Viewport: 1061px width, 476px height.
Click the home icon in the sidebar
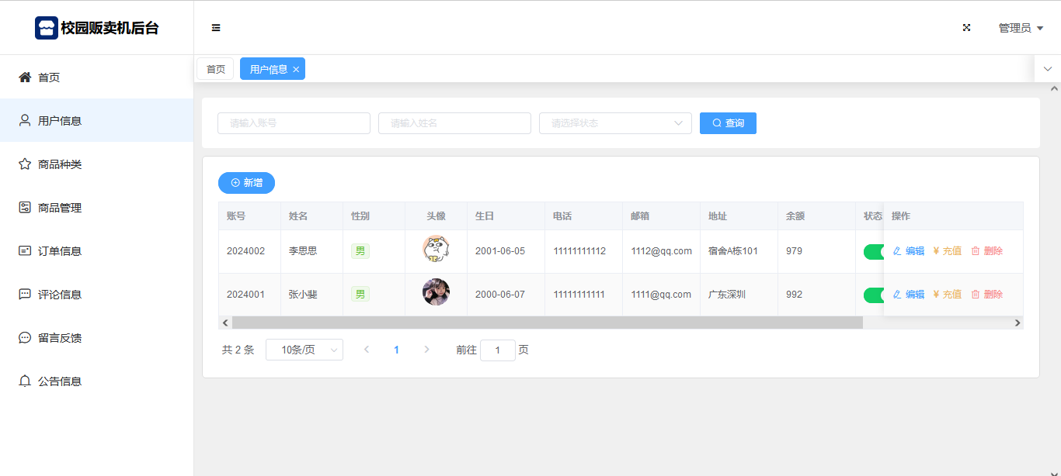click(x=25, y=78)
